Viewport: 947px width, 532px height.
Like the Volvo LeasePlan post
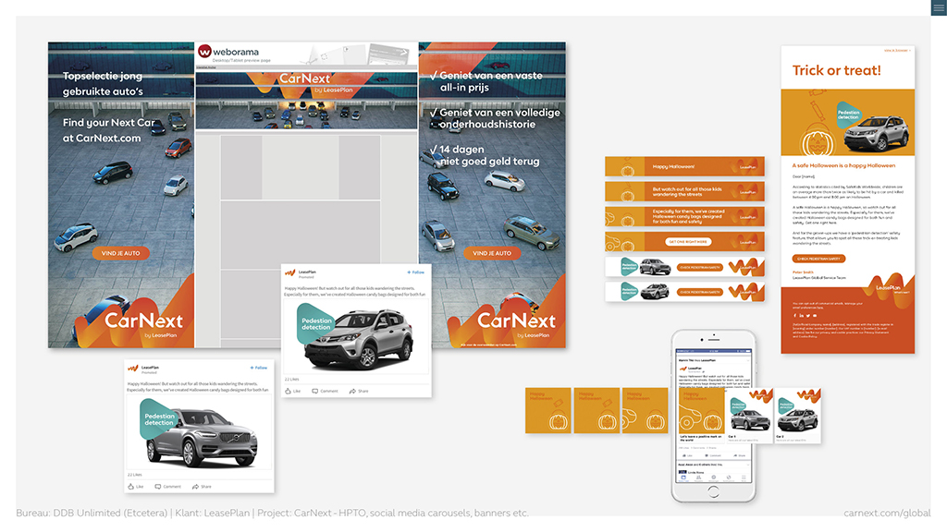pyautogui.click(x=135, y=487)
